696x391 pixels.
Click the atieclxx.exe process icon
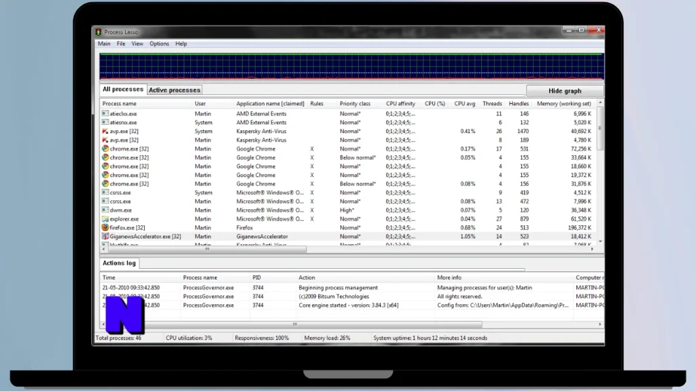coord(105,113)
